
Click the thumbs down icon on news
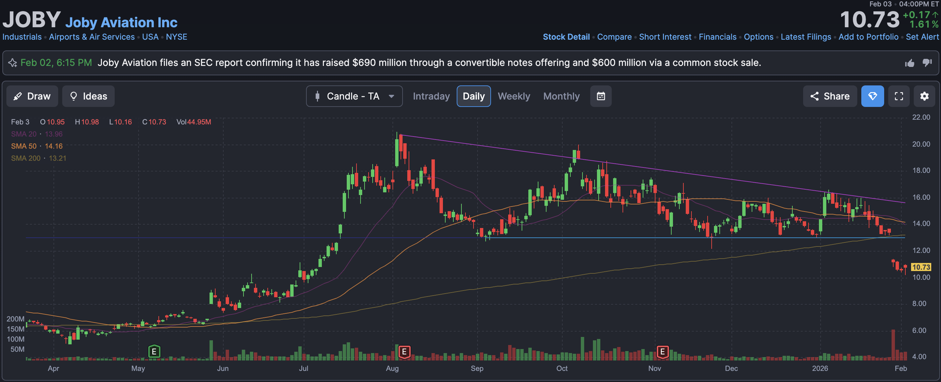(x=927, y=63)
